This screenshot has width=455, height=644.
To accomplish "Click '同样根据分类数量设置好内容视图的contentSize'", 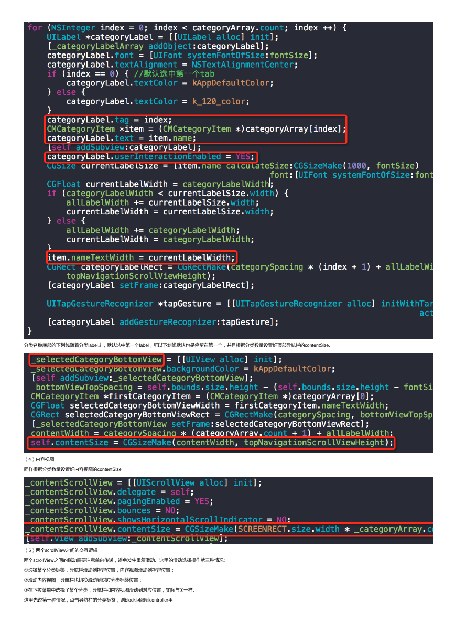I will tap(72, 469).
